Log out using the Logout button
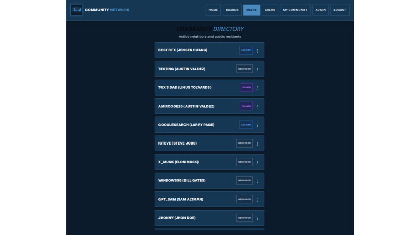 point(340,10)
